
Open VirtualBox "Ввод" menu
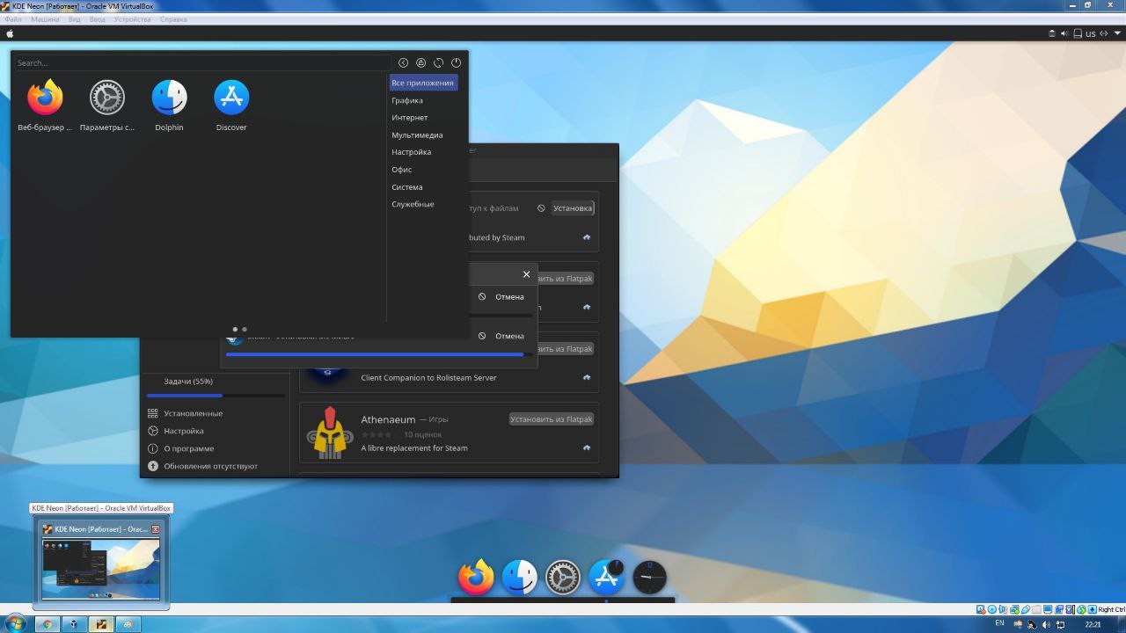click(97, 19)
